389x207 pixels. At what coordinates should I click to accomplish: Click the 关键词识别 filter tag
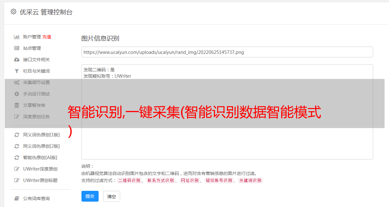tap(250, 180)
